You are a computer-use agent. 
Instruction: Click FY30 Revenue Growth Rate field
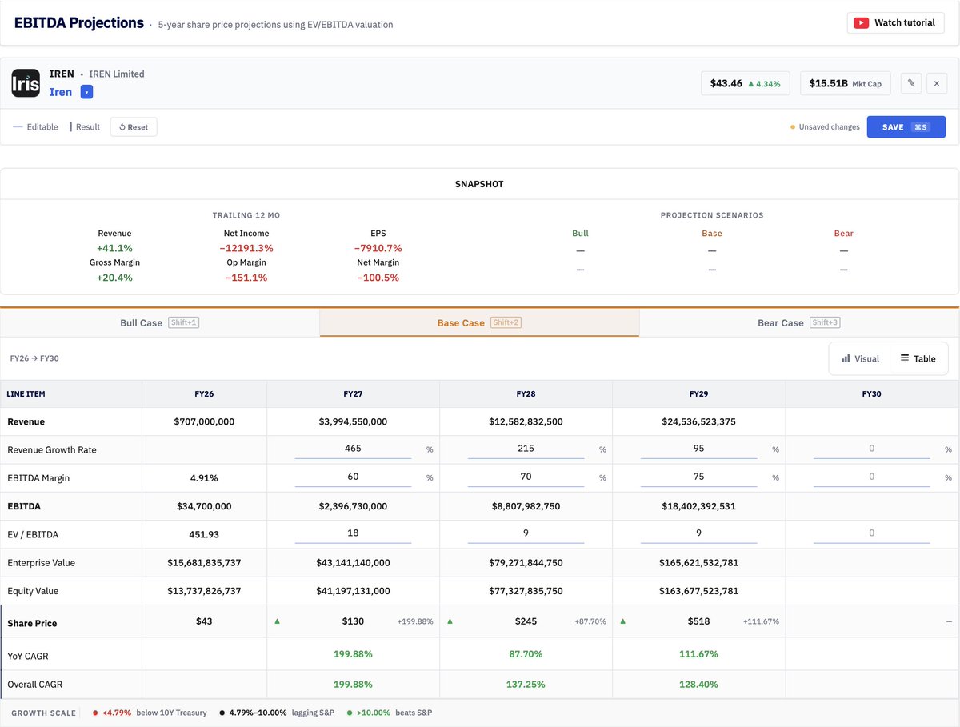871,449
